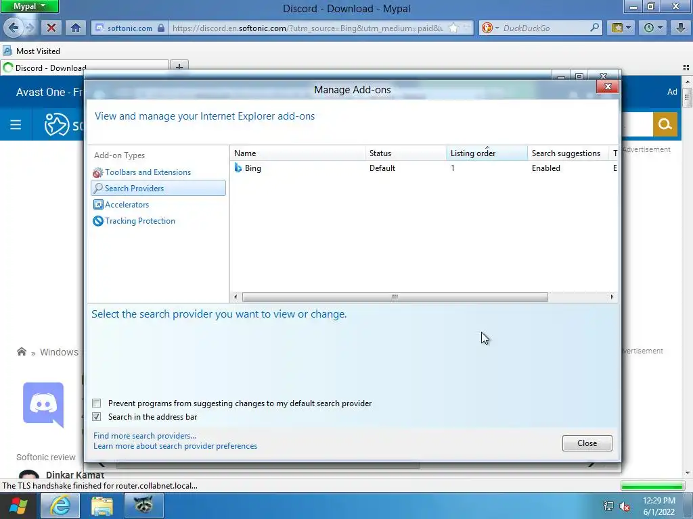
Task: Expand the bookmarks button dropdown arrow
Action: point(629,28)
